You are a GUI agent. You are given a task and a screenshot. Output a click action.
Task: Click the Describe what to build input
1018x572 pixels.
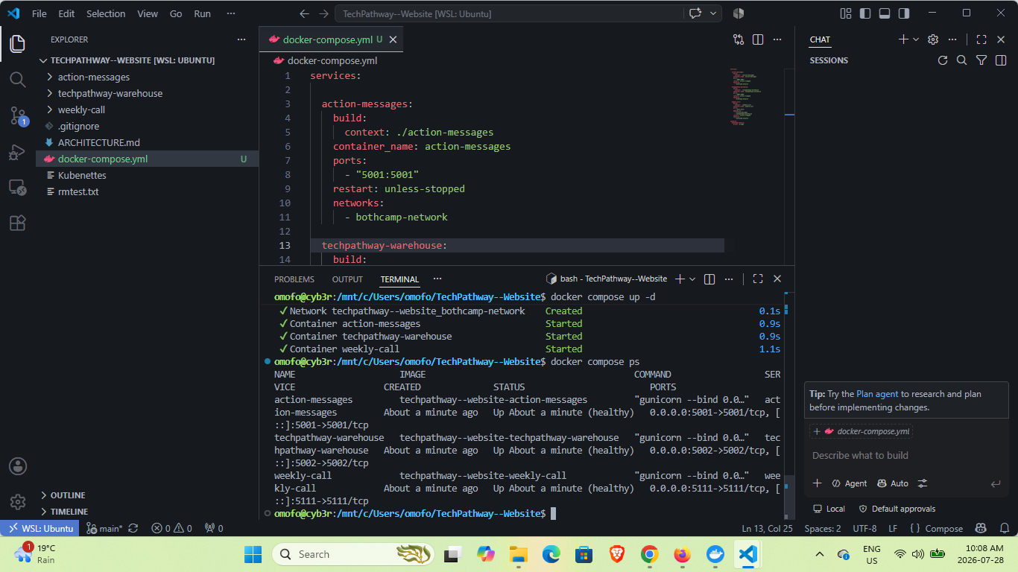click(906, 455)
